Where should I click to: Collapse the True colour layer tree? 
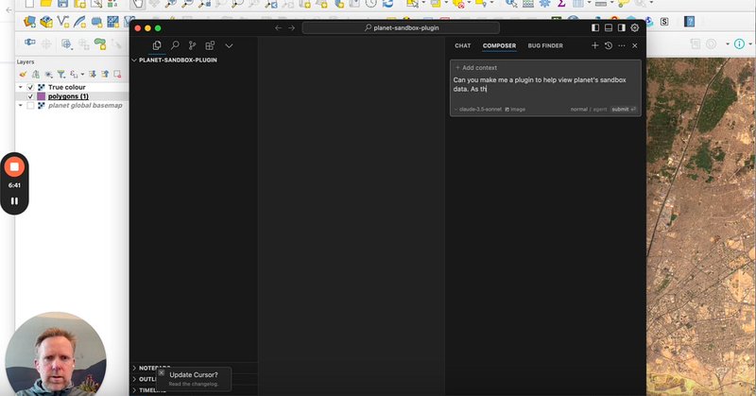click(20, 87)
